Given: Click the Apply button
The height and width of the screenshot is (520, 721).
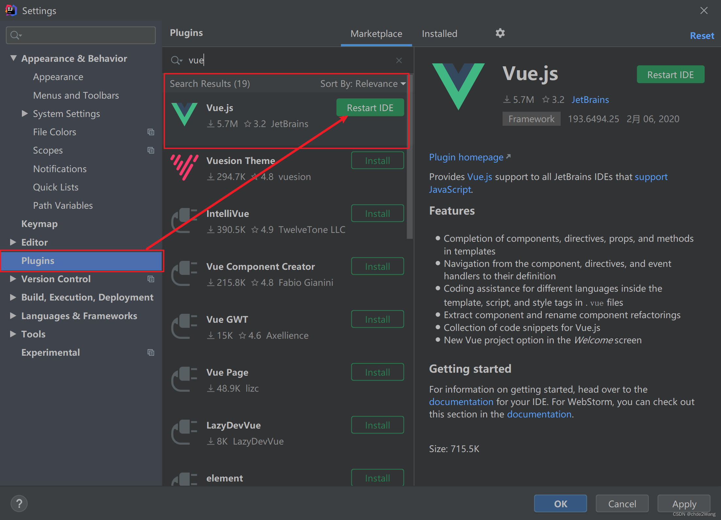Looking at the screenshot, I should (684, 504).
